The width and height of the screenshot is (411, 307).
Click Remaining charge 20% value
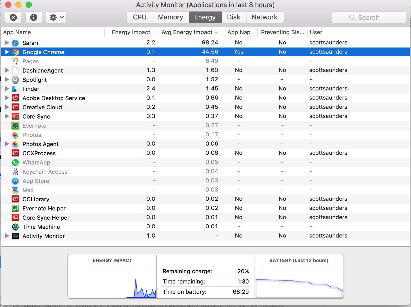pos(243,271)
